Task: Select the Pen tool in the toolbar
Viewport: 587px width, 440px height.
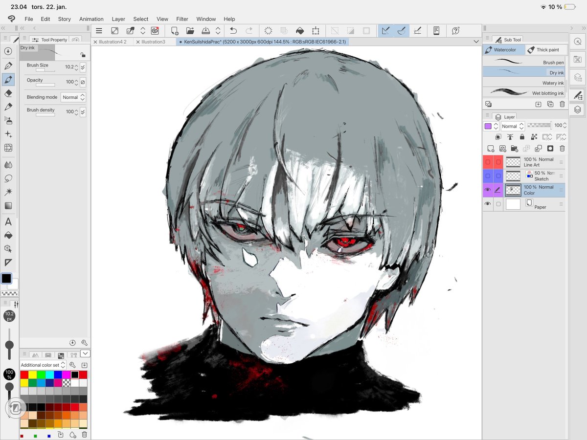Action: (x=8, y=66)
